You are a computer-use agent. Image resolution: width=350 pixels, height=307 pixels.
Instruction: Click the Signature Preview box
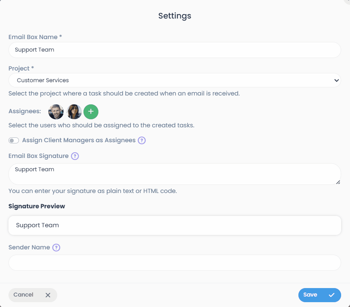[175, 225]
